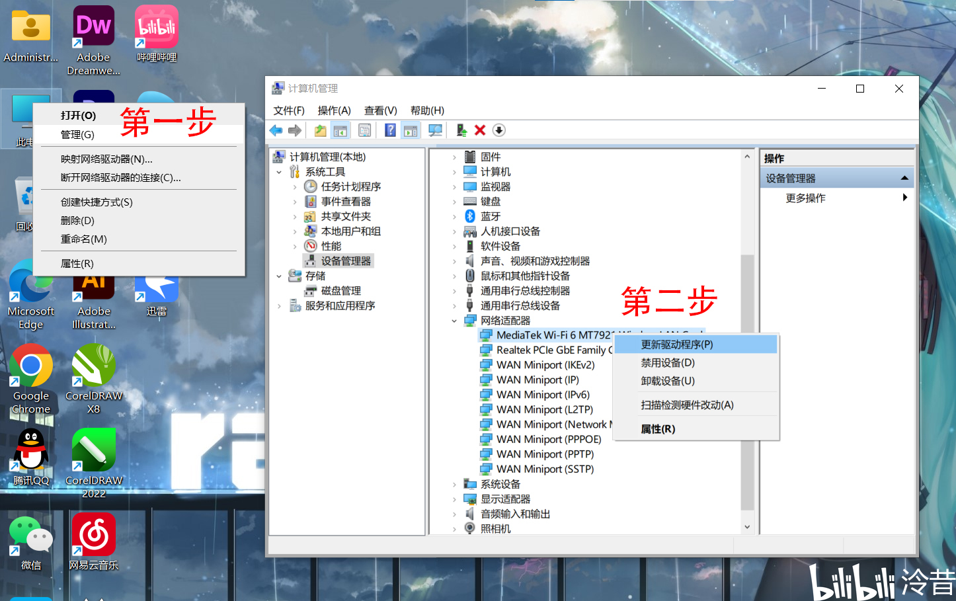Expand the 任务计划程序 tree node
The image size is (956, 601).
[x=295, y=187]
